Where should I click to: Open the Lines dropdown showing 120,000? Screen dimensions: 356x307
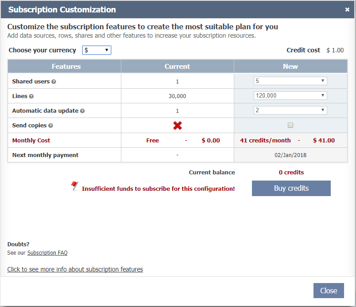290,96
